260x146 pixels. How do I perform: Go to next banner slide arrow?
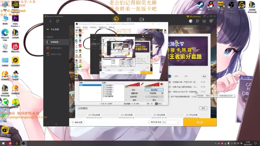204,51
